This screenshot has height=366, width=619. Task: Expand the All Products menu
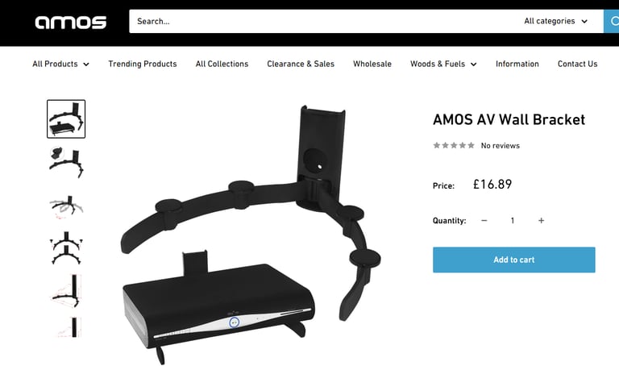coord(60,64)
